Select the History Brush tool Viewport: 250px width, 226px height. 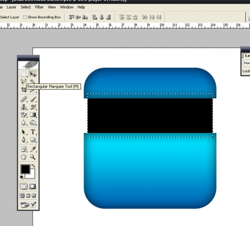tap(33, 107)
